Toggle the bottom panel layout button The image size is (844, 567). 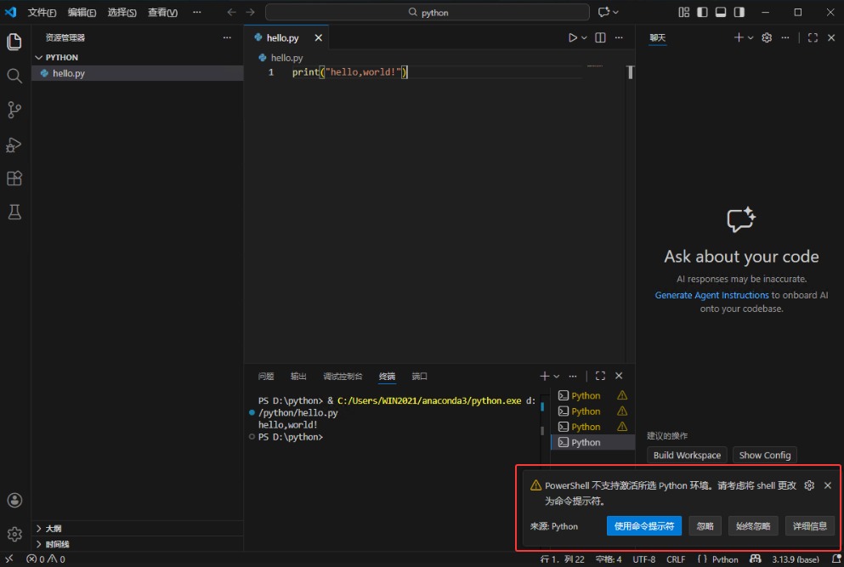[x=721, y=12]
